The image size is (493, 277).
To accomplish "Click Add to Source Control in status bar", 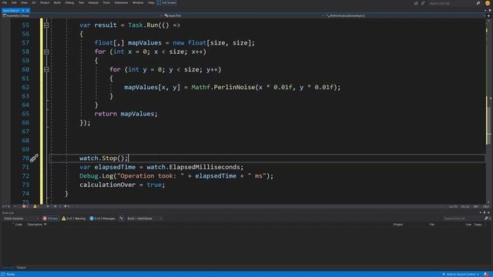I will (x=461, y=274).
